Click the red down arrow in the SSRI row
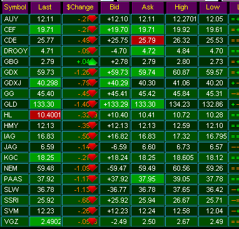 coord(92,200)
